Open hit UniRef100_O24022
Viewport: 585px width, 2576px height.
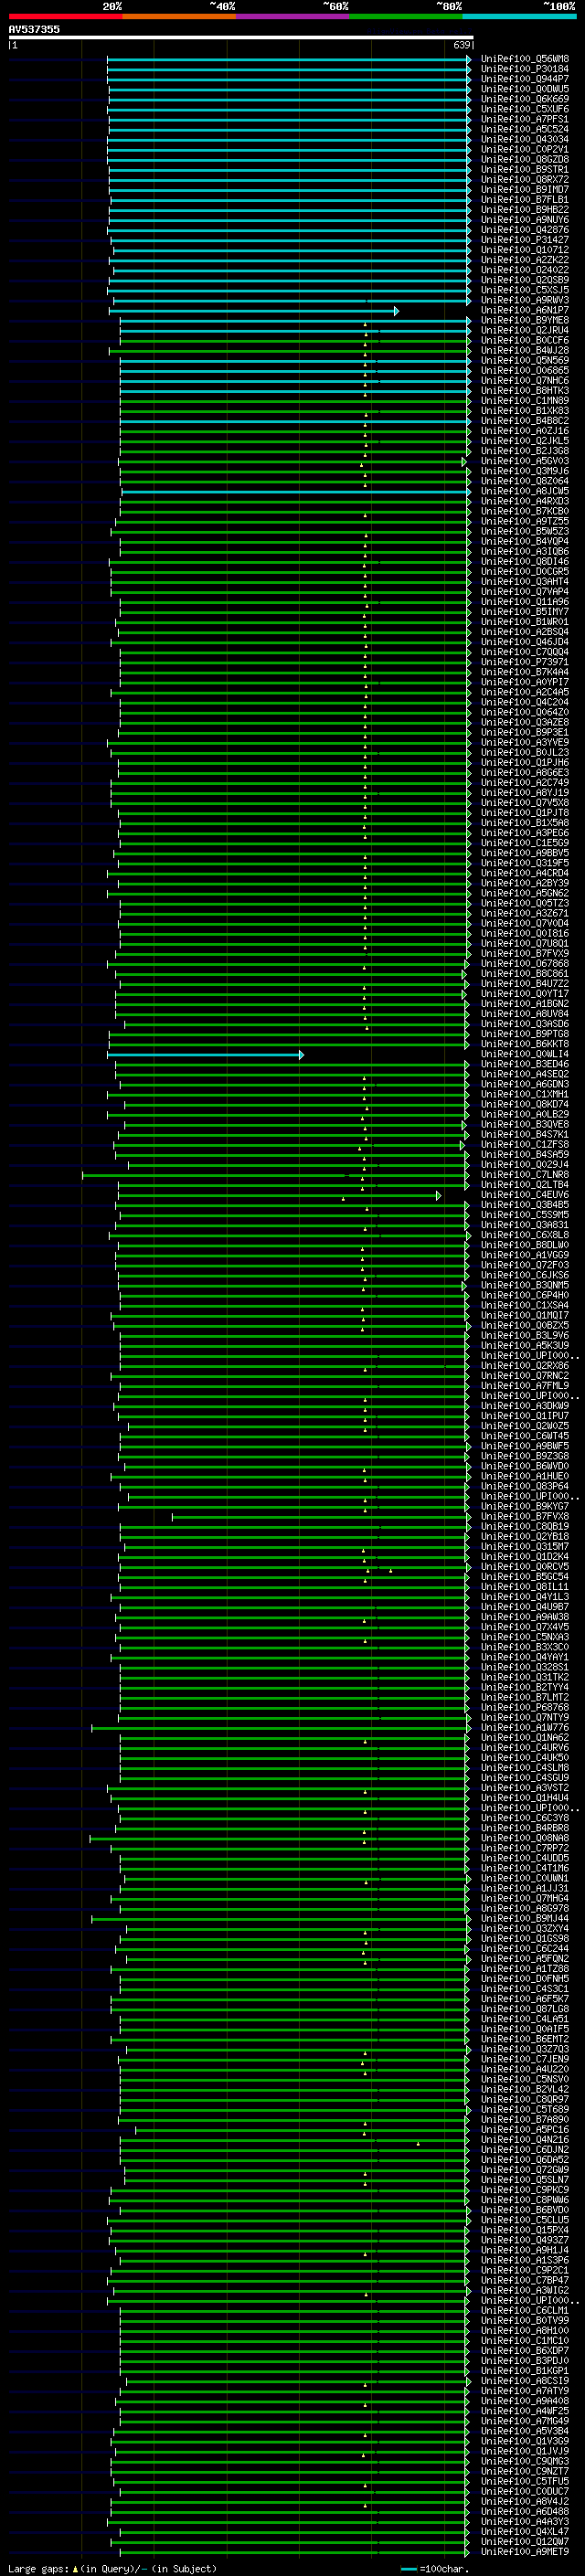point(525,270)
